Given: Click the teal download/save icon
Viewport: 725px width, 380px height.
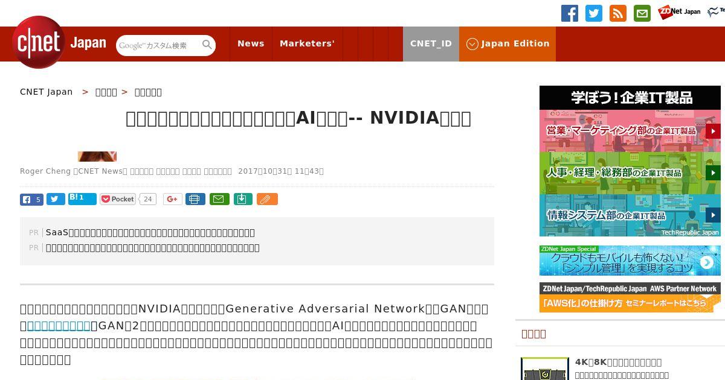Looking at the screenshot, I should point(242,199).
